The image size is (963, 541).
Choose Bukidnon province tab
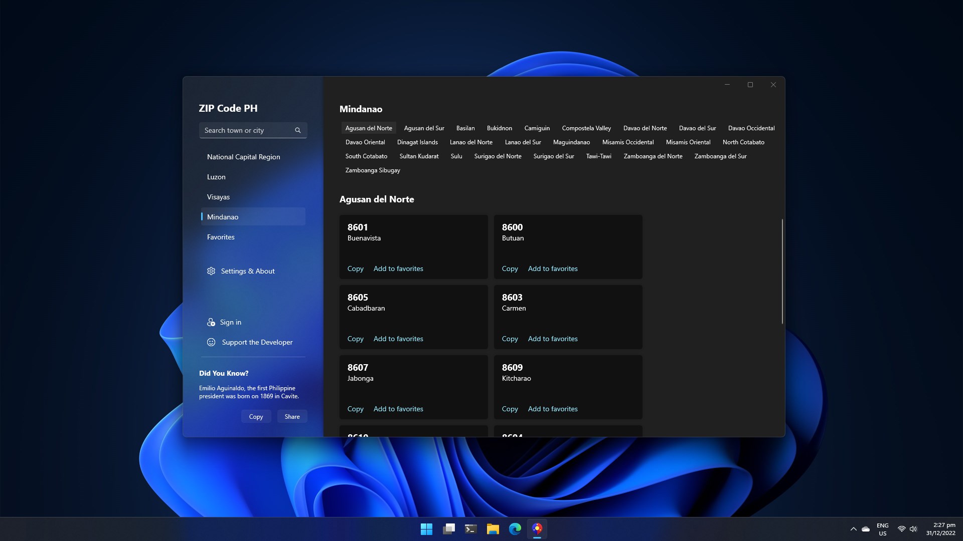click(499, 128)
